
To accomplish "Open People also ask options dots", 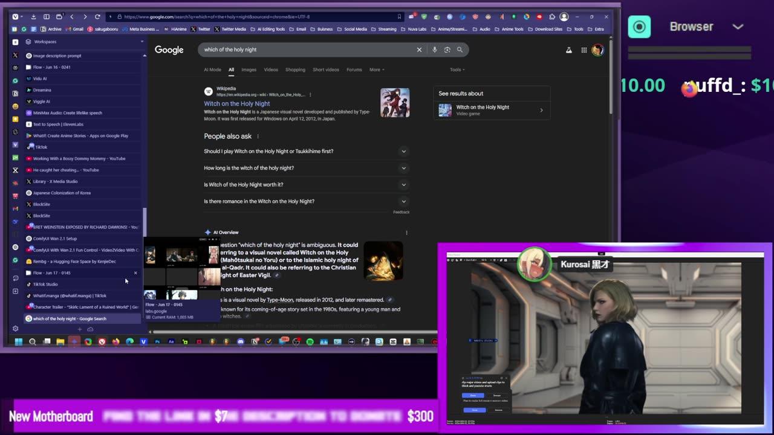I will pyautogui.click(x=258, y=137).
